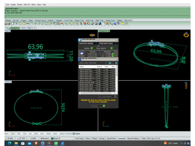Toggle Planar in status bar
The width and height of the screenshot is (195, 146).
[94, 138]
